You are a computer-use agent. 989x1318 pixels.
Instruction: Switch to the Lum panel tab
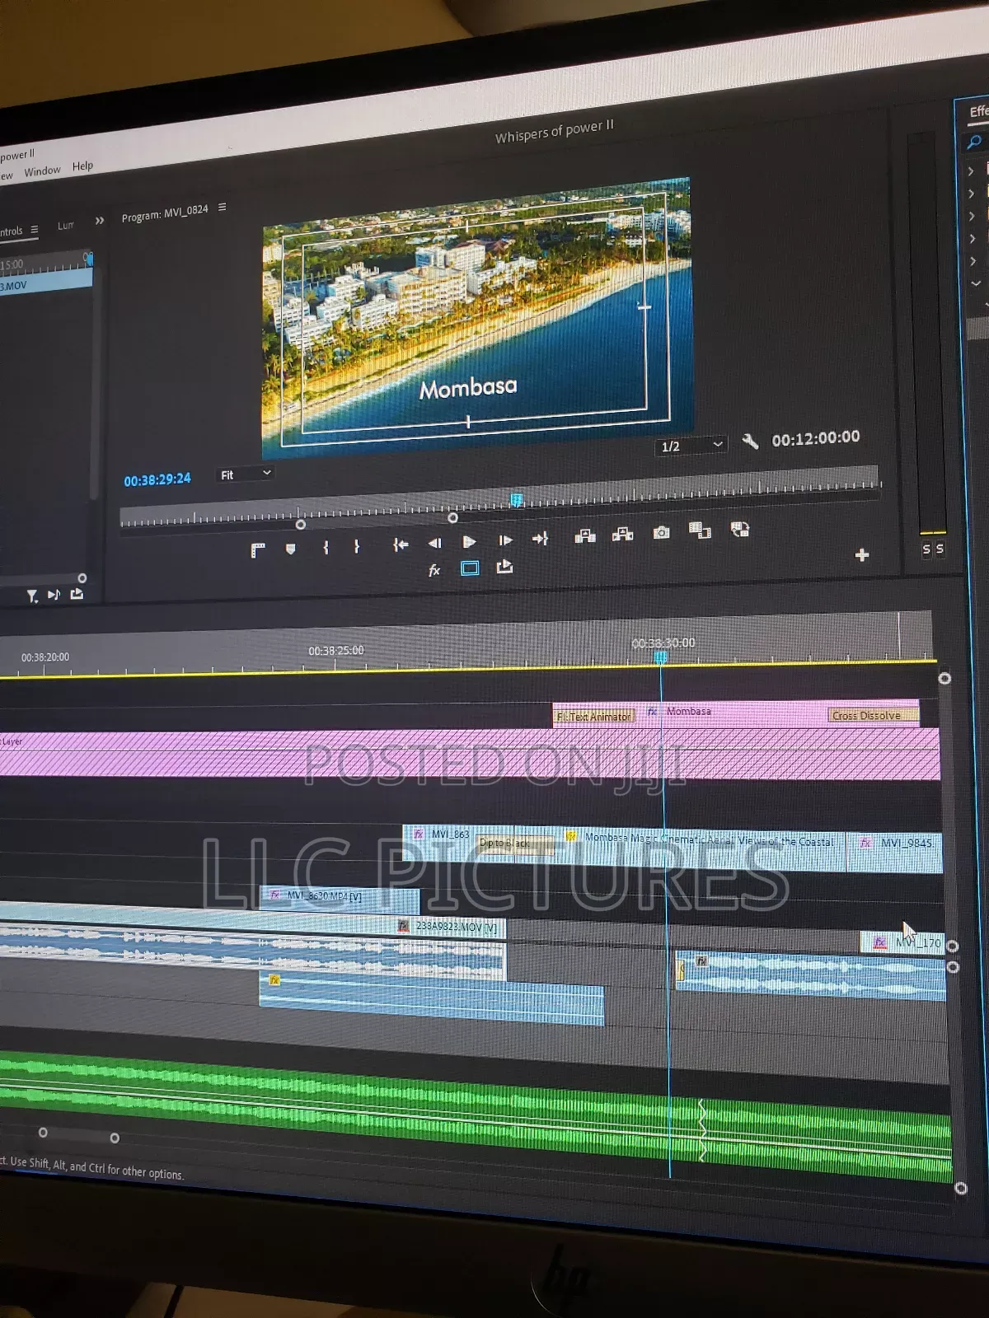click(66, 225)
